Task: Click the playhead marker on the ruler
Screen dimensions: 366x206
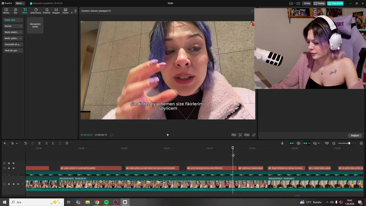Action: click(233, 148)
